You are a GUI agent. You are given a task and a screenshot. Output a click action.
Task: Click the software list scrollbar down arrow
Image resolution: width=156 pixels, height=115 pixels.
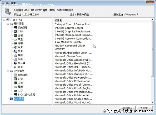pos(152,103)
